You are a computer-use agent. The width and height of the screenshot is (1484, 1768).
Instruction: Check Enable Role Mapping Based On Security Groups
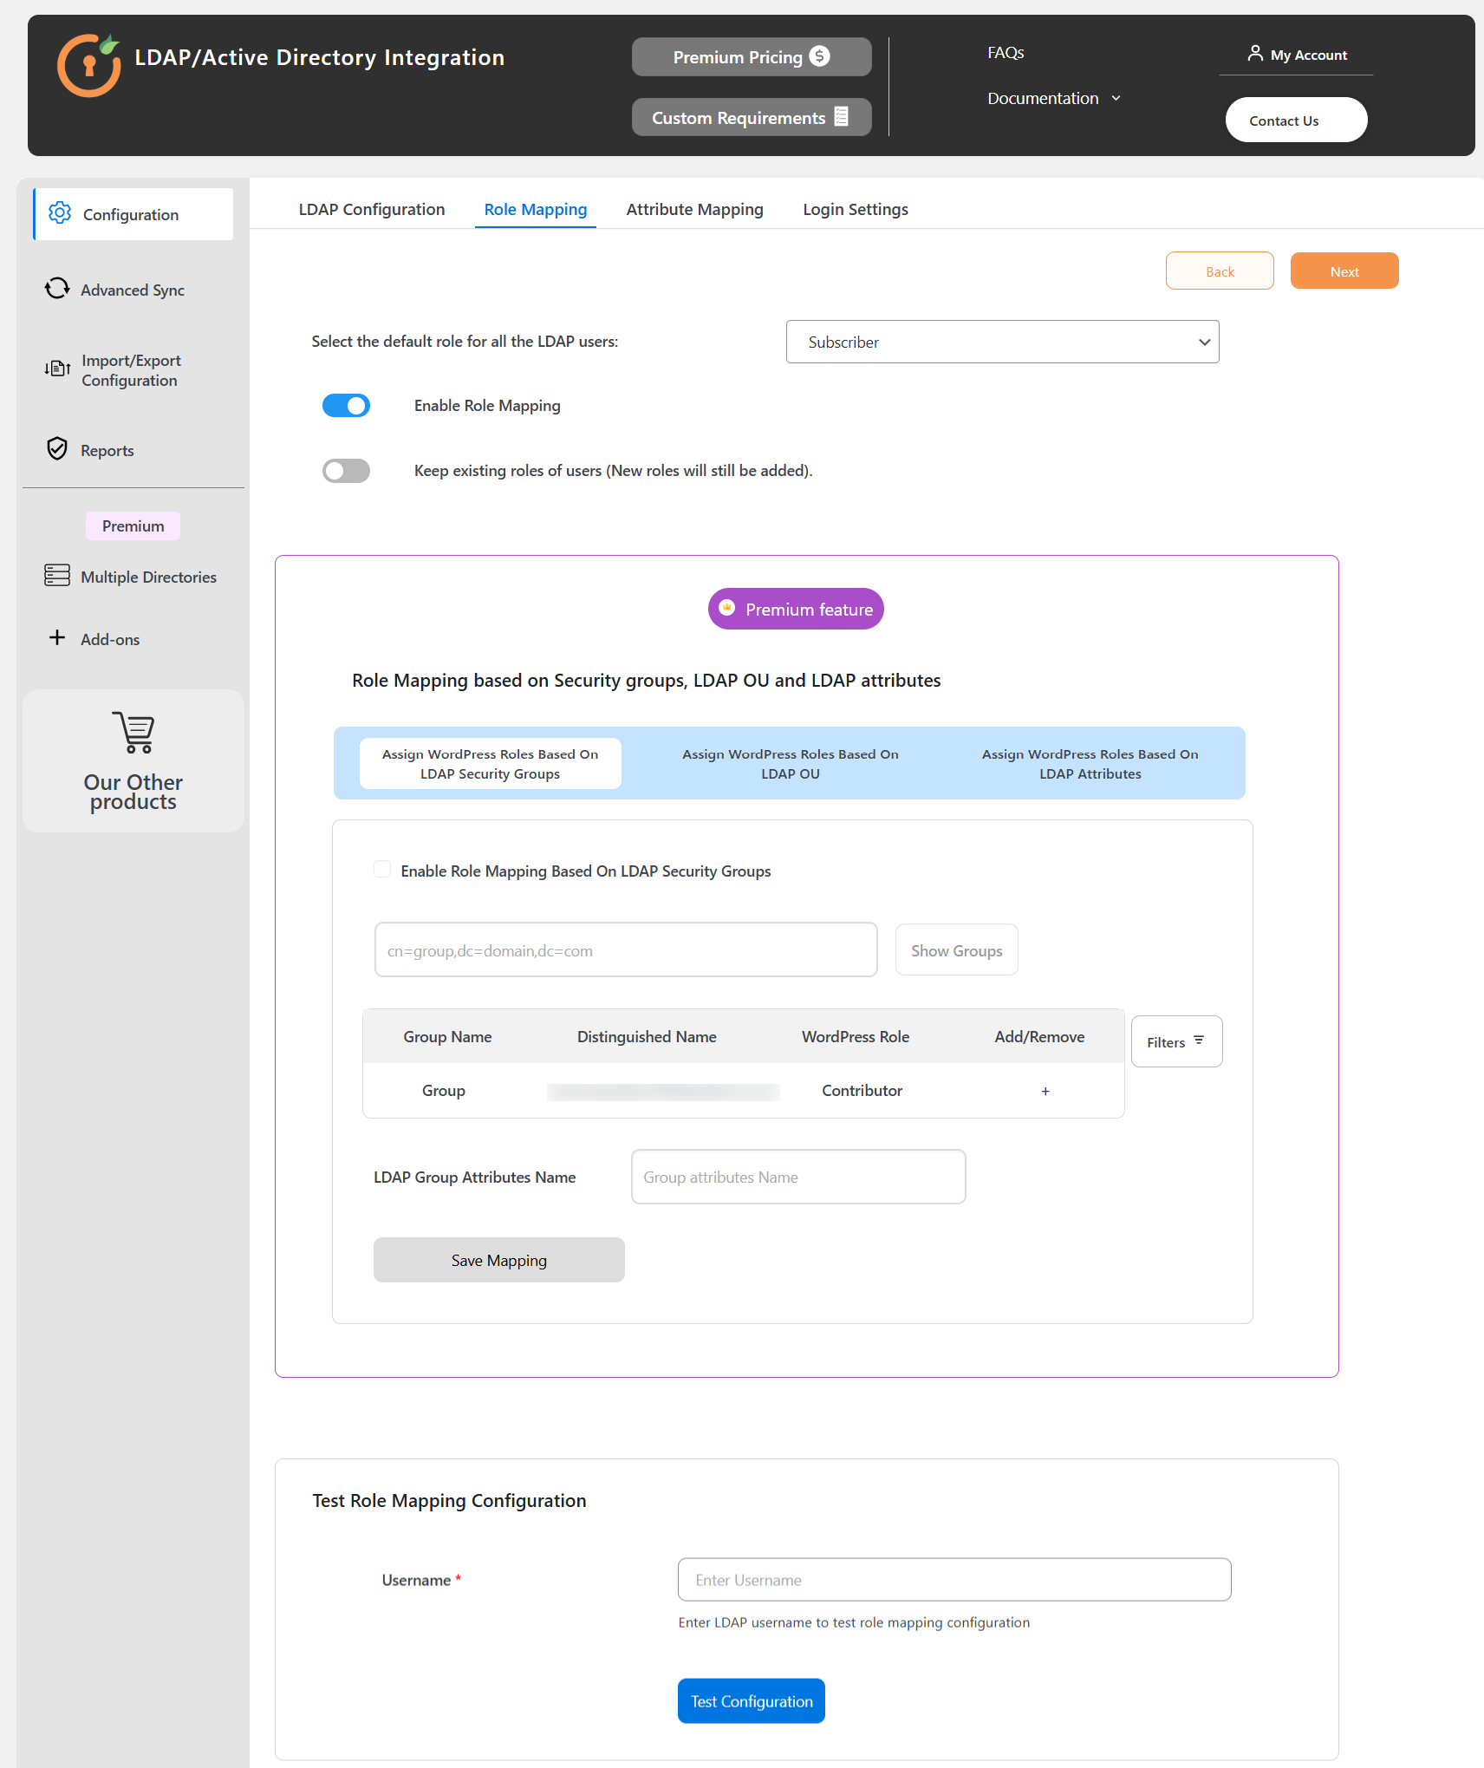point(382,870)
